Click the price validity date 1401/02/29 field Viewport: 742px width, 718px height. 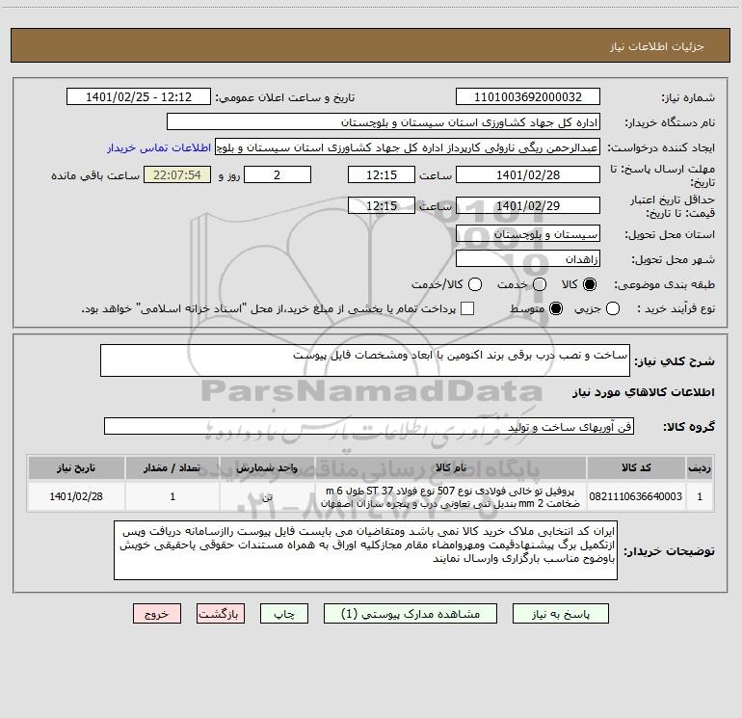pyautogui.click(x=528, y=205)
